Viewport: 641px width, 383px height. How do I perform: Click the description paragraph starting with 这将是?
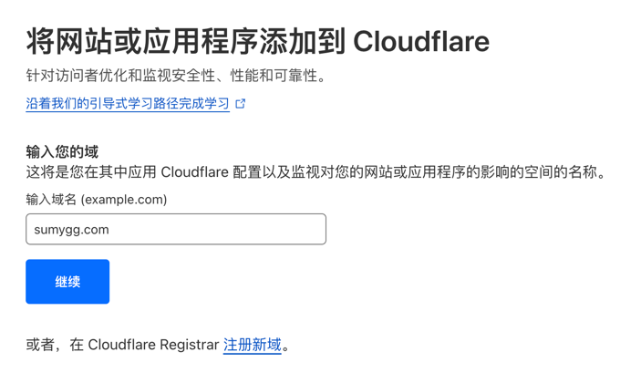click(x=315, y=171)
